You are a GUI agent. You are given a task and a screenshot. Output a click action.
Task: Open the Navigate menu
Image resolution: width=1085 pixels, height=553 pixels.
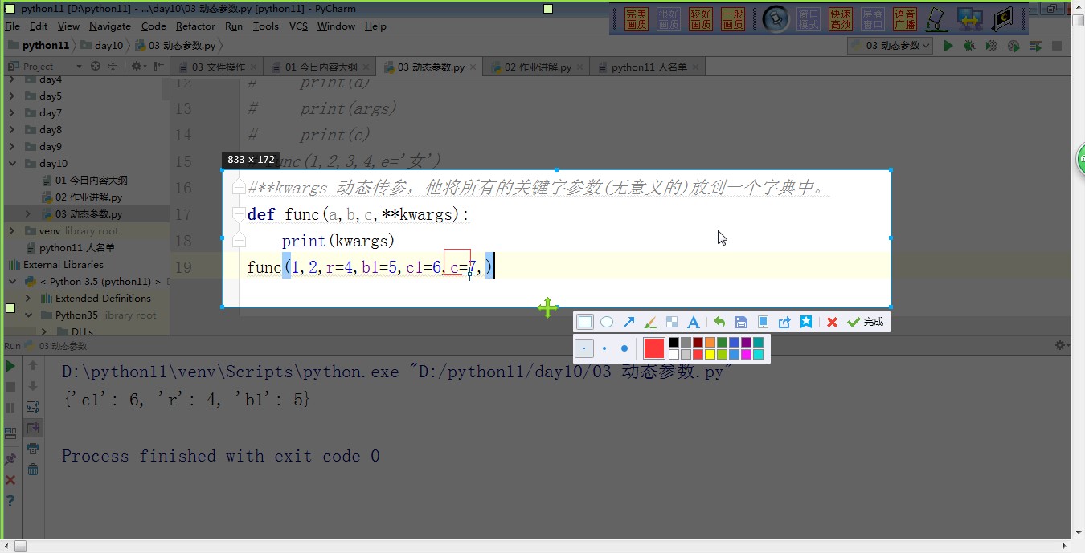pyautogui.click(x=109, y=26)
